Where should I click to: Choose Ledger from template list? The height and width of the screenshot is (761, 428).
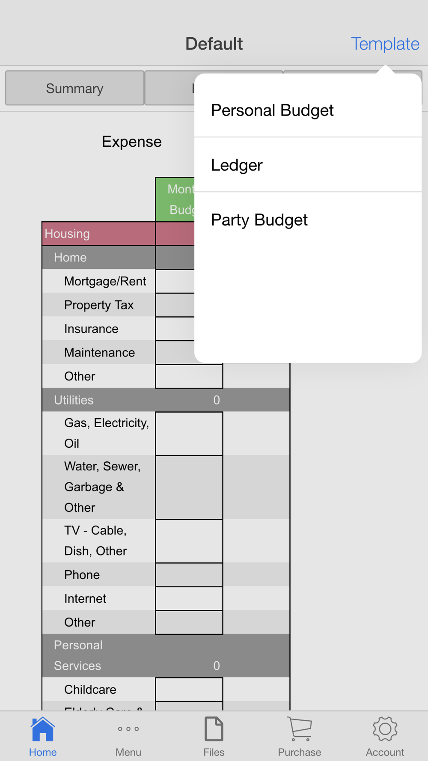coord(237,165)
